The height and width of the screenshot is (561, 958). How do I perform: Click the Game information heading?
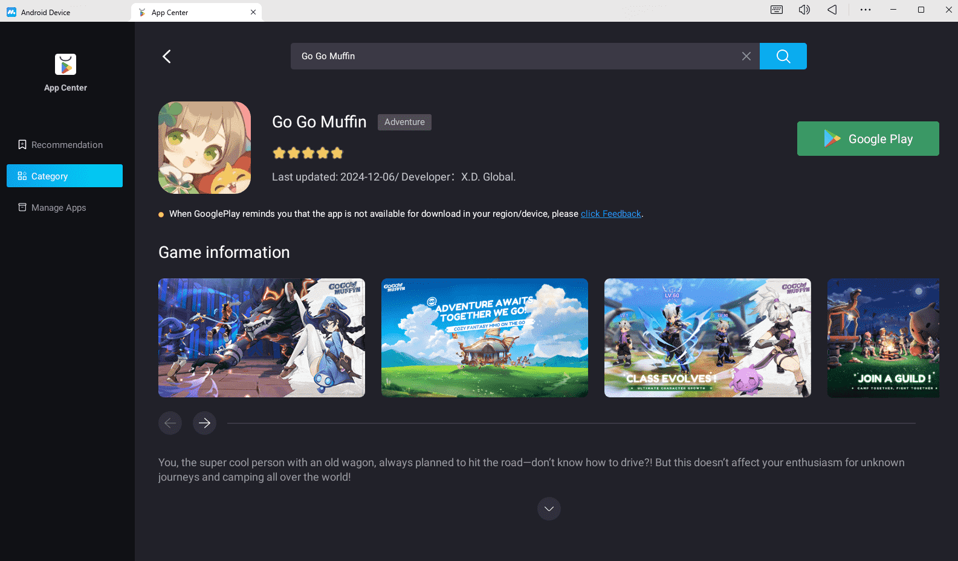click(x=224, y=252)
